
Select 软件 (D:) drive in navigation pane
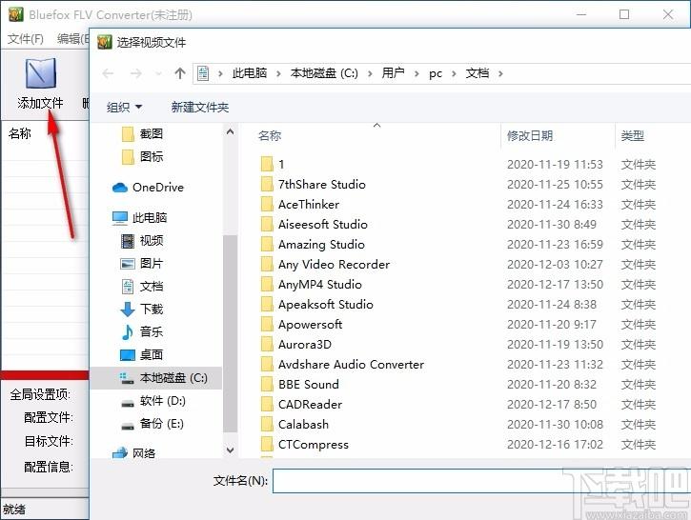click(153, 401)
